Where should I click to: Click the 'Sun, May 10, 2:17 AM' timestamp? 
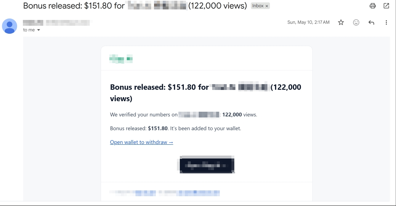[x=308, y=22]
